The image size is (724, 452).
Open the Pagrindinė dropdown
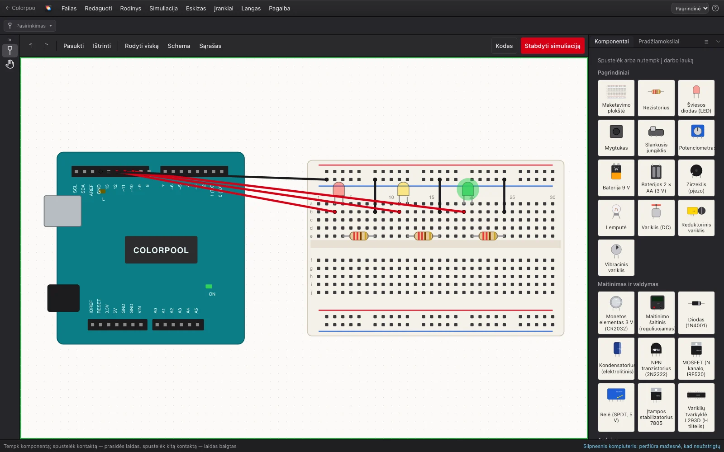(x=690, y=8)
